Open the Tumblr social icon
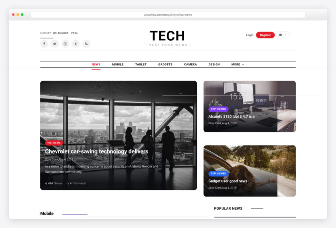Screen dimensions: 336x228 pos(76,44)
